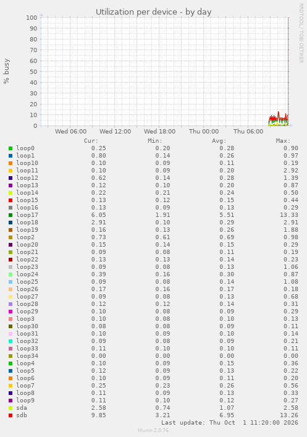Click the 'Wed 18:00' time axis label
307x437 pixels.
(x=159, y=131)
